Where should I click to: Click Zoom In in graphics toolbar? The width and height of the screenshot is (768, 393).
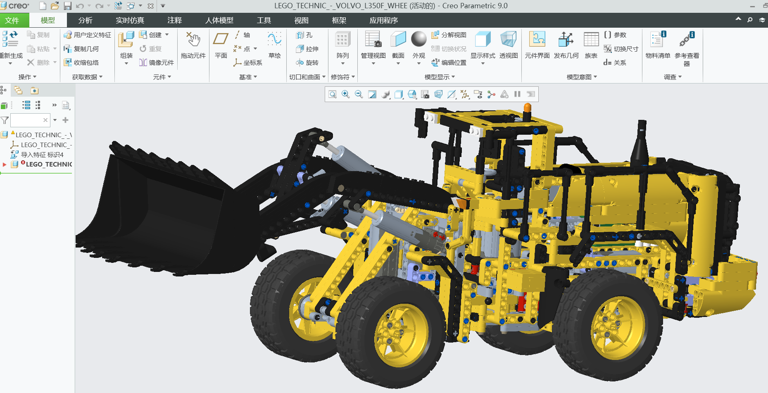pyautogui.click(x=346, y=95)
